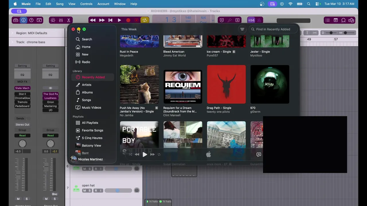Viewport: 367px width, 206px height.
Task: Click the red Record button in Logic
Action: click(128, 20)
